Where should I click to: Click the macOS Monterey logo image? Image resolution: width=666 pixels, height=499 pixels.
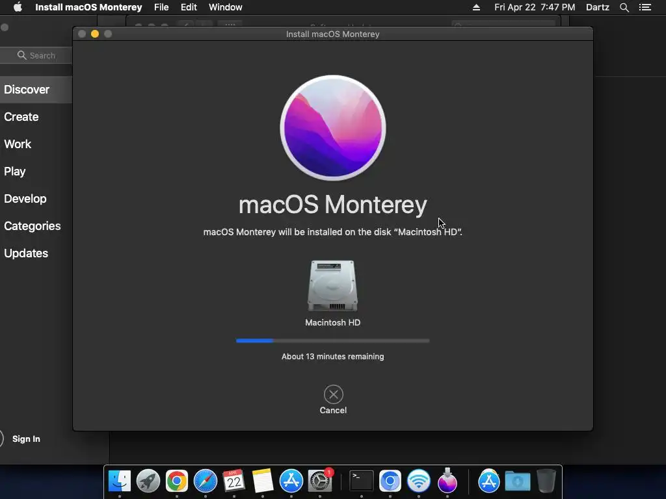click(x=332, y=128)
